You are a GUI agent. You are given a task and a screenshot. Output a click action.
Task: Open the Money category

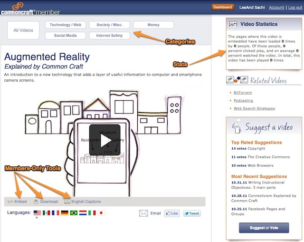coord(153,25)
